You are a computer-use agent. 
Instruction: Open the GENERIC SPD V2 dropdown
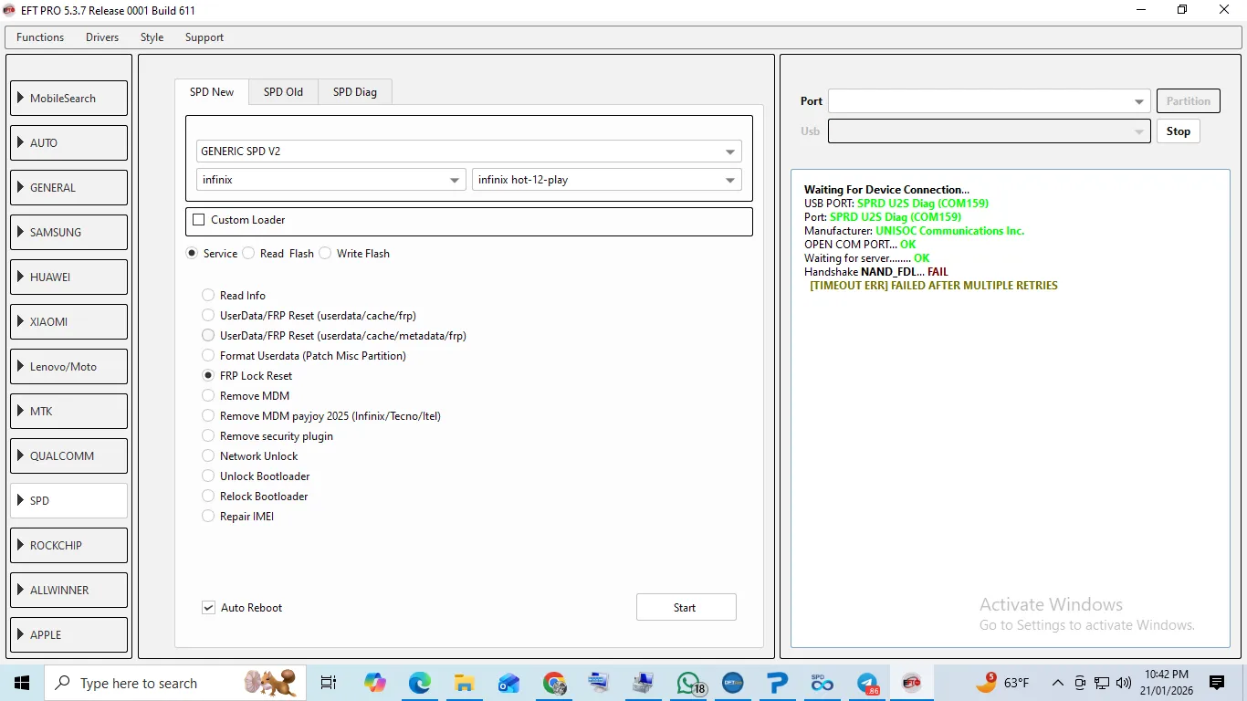pyautogui.click(x=468, y=152)
